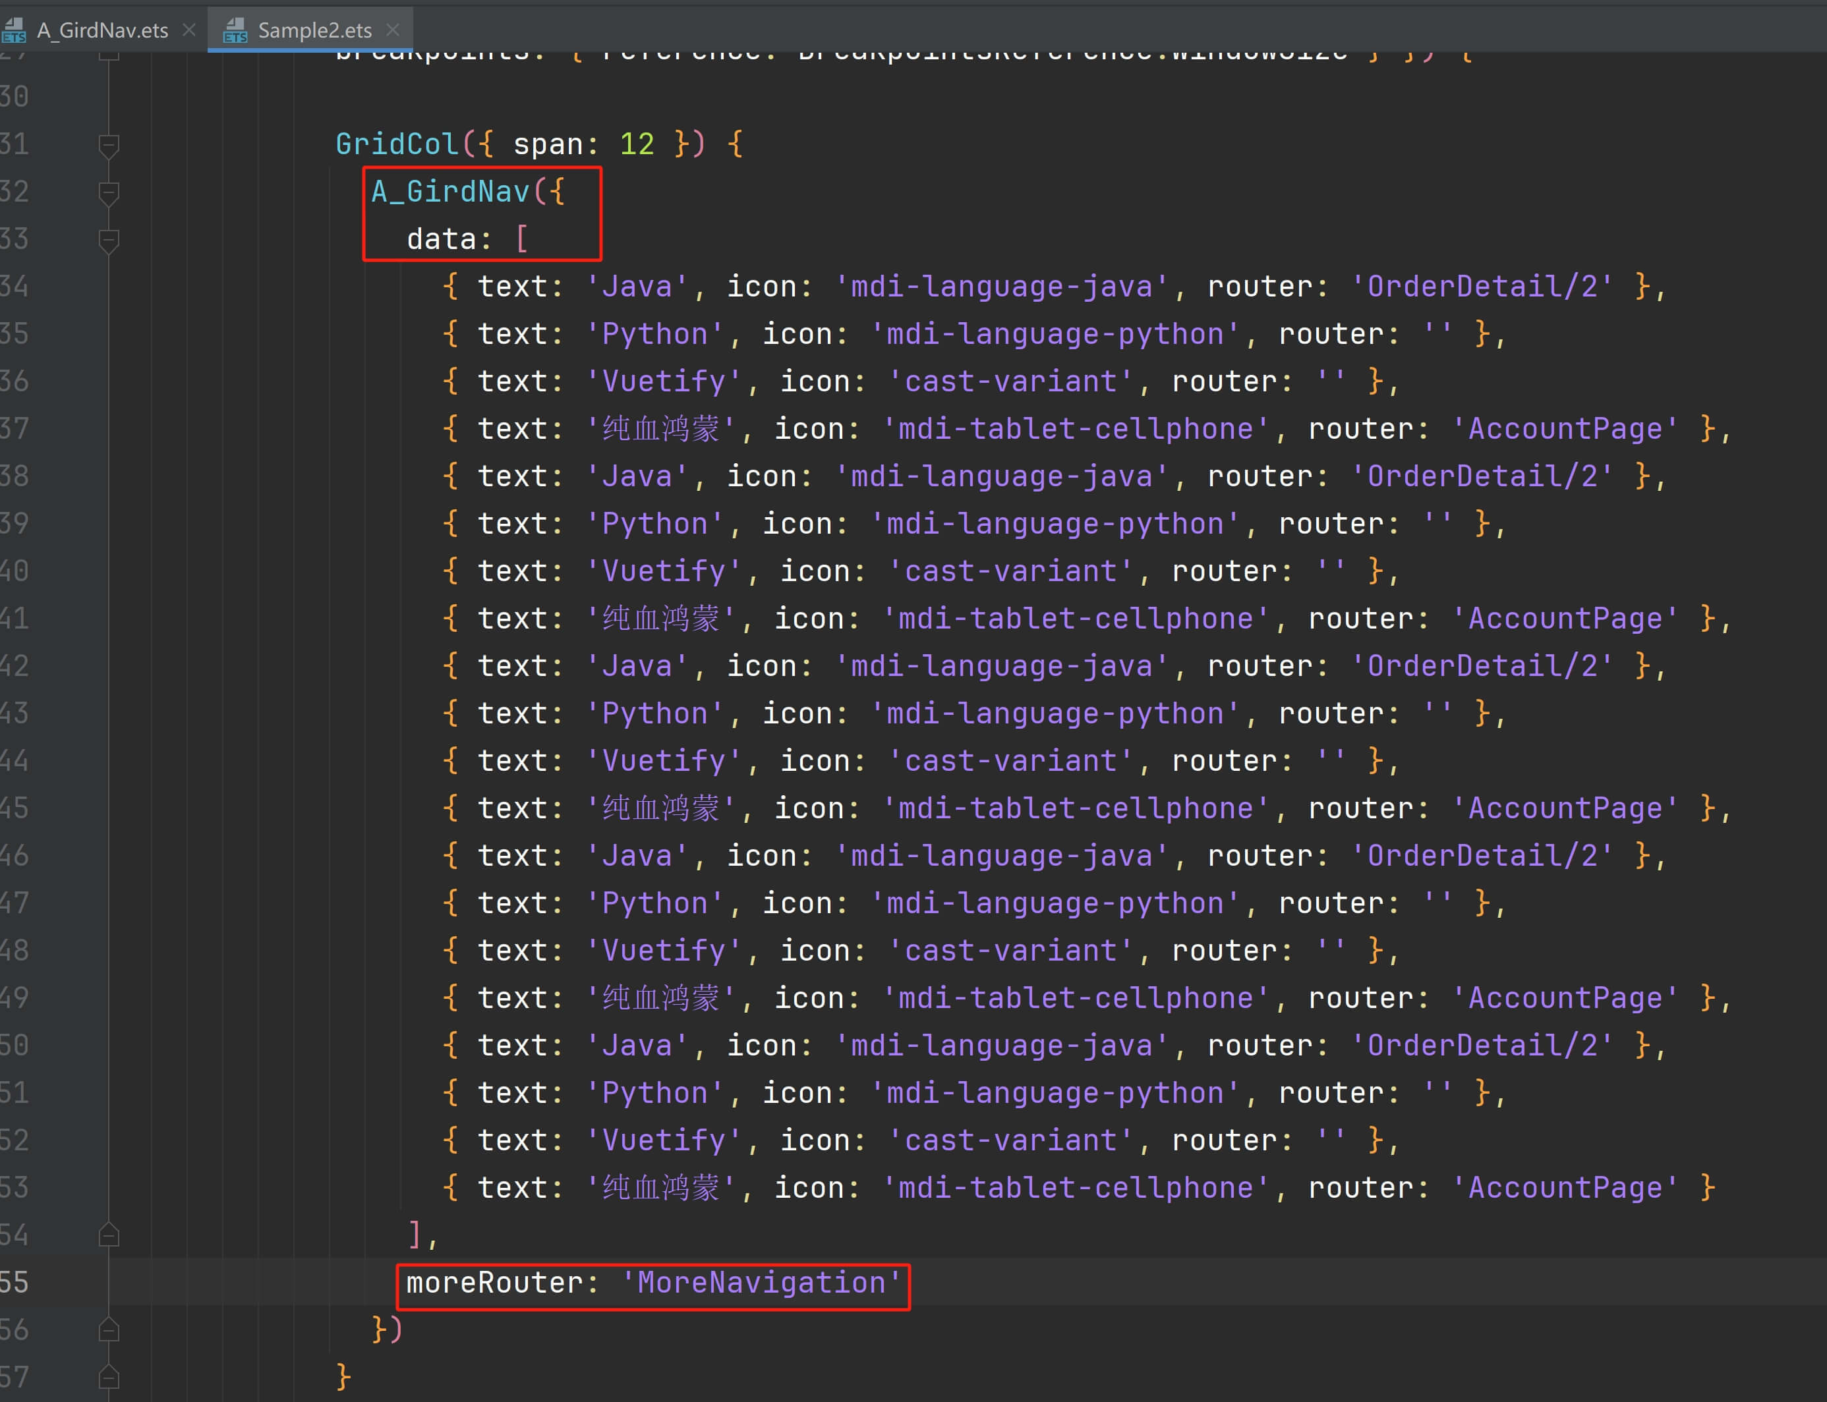
Task: Click the fold end marker on line 57
Action: 109,1377
